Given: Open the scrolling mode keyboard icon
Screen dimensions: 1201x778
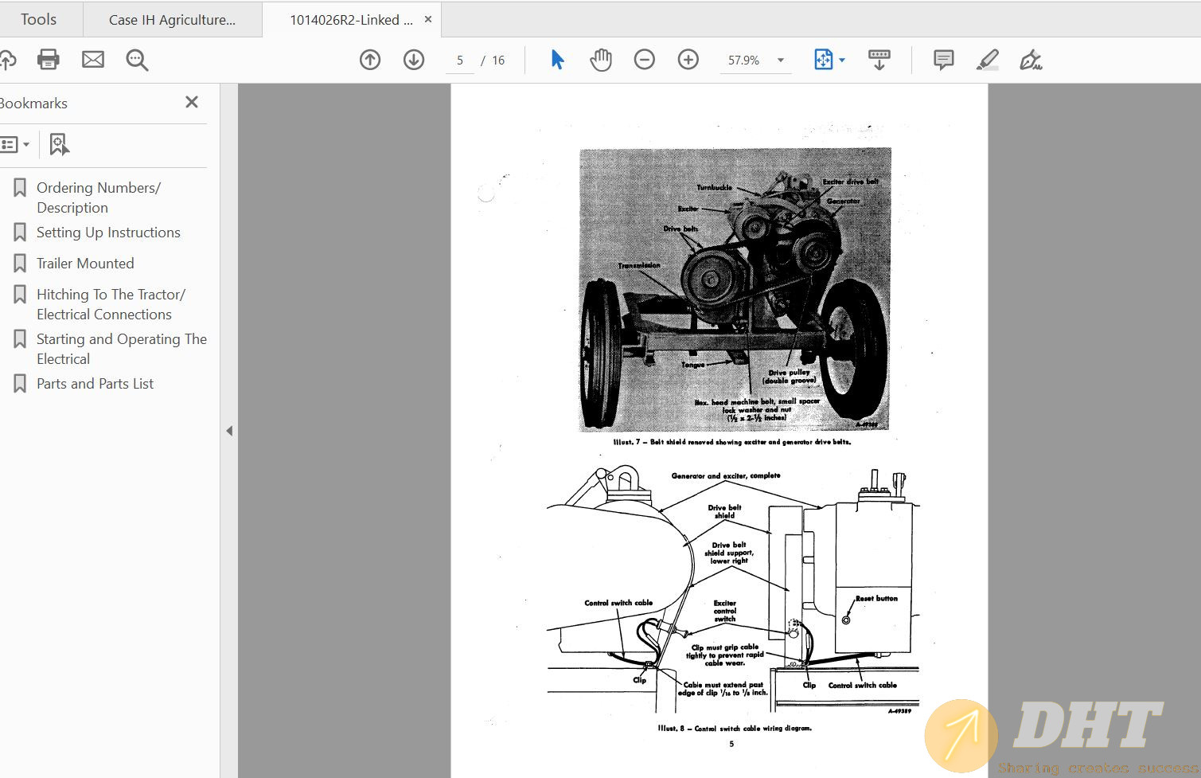Looking at the screenshot, I should click(x=879, y=60).
